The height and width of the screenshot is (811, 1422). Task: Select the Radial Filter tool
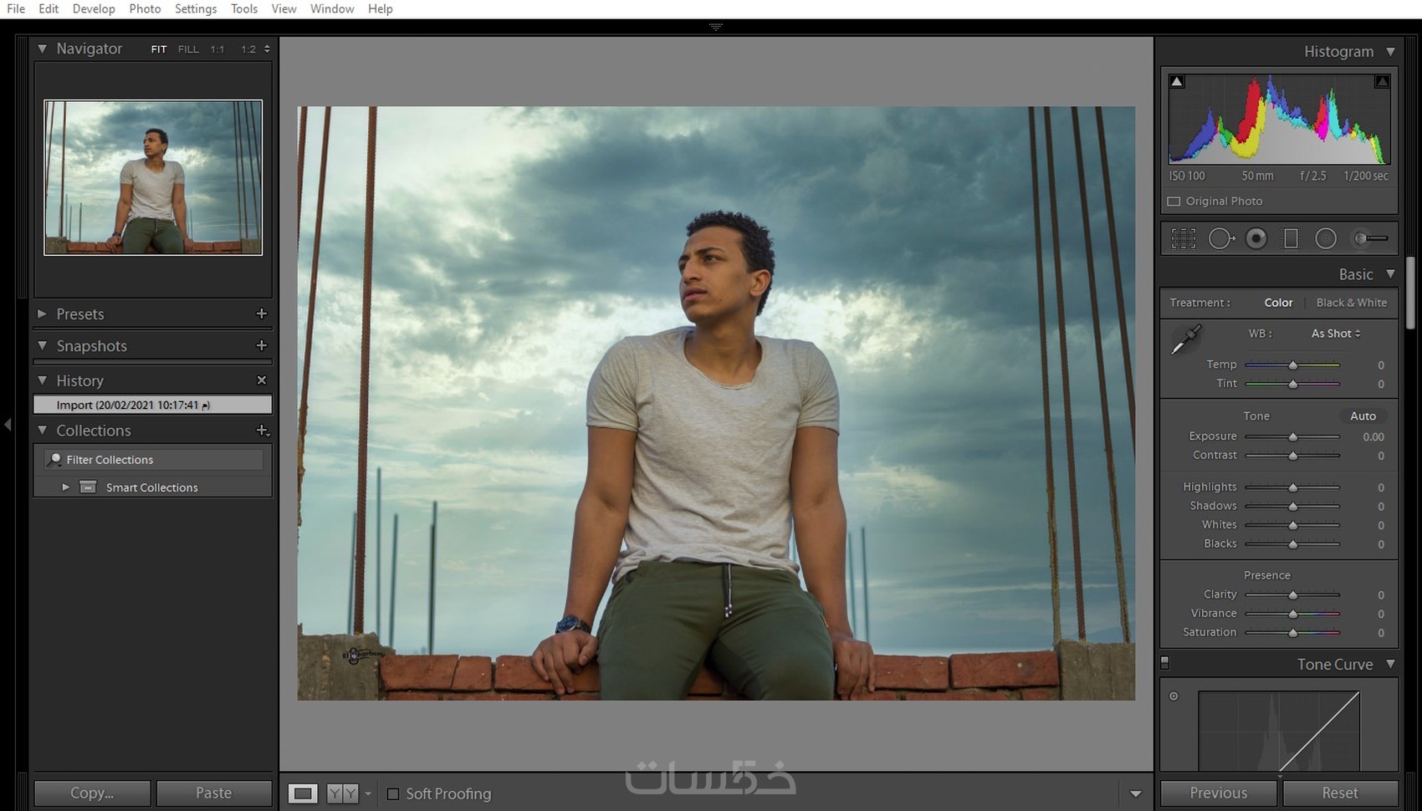(x=1326, y=239)
